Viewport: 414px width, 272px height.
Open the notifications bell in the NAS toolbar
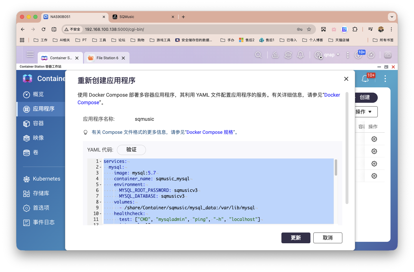(300, 55)
